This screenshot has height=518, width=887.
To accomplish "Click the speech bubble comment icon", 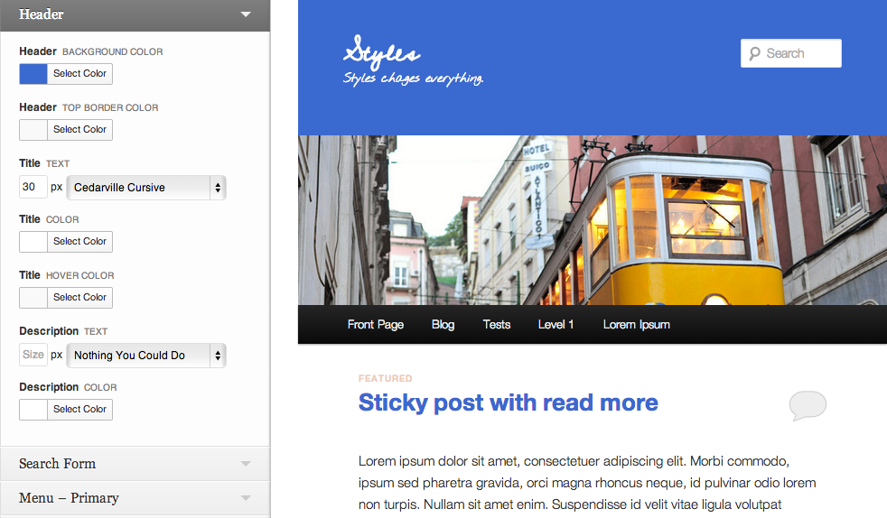I will point(808,405).
